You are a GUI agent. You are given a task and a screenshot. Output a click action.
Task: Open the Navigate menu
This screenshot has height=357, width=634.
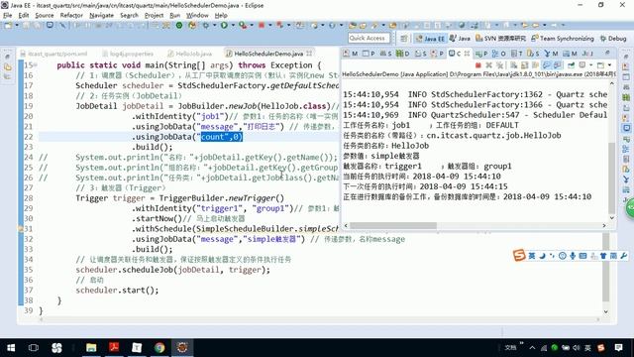coord(101,16)
